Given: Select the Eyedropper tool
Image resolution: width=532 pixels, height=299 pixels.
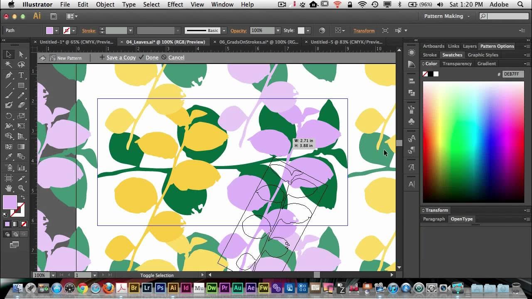Looking at the screenshot, I should click(9, 157).
